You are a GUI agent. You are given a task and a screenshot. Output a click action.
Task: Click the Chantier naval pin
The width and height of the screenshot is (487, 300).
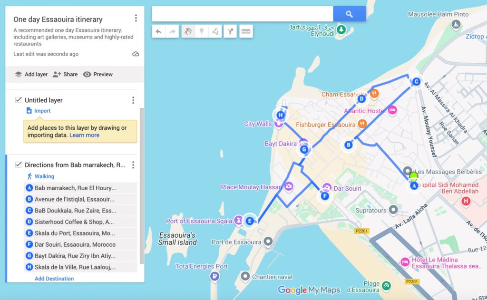click(245, 276)
